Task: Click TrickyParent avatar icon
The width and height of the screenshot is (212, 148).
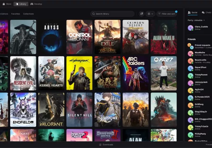Action: tap(191, 76)
